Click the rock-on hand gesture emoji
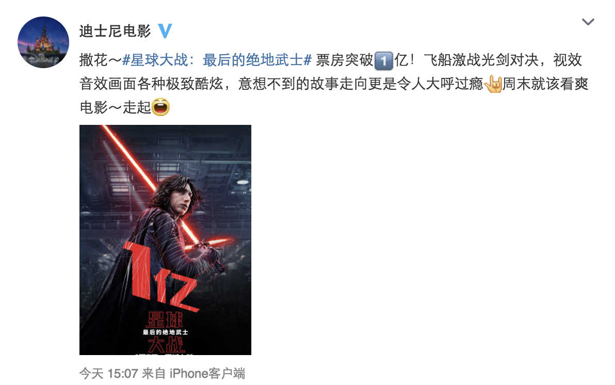 (x=493, y=84)
